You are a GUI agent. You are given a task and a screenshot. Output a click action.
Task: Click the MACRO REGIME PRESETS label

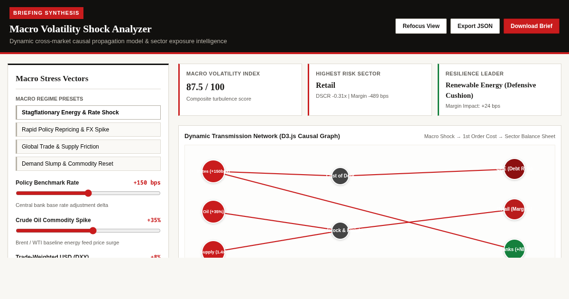(x=49, y=99)
